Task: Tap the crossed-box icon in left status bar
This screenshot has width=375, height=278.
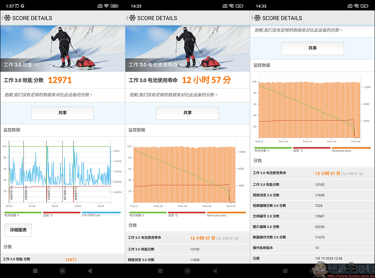Action: point(100,6)
